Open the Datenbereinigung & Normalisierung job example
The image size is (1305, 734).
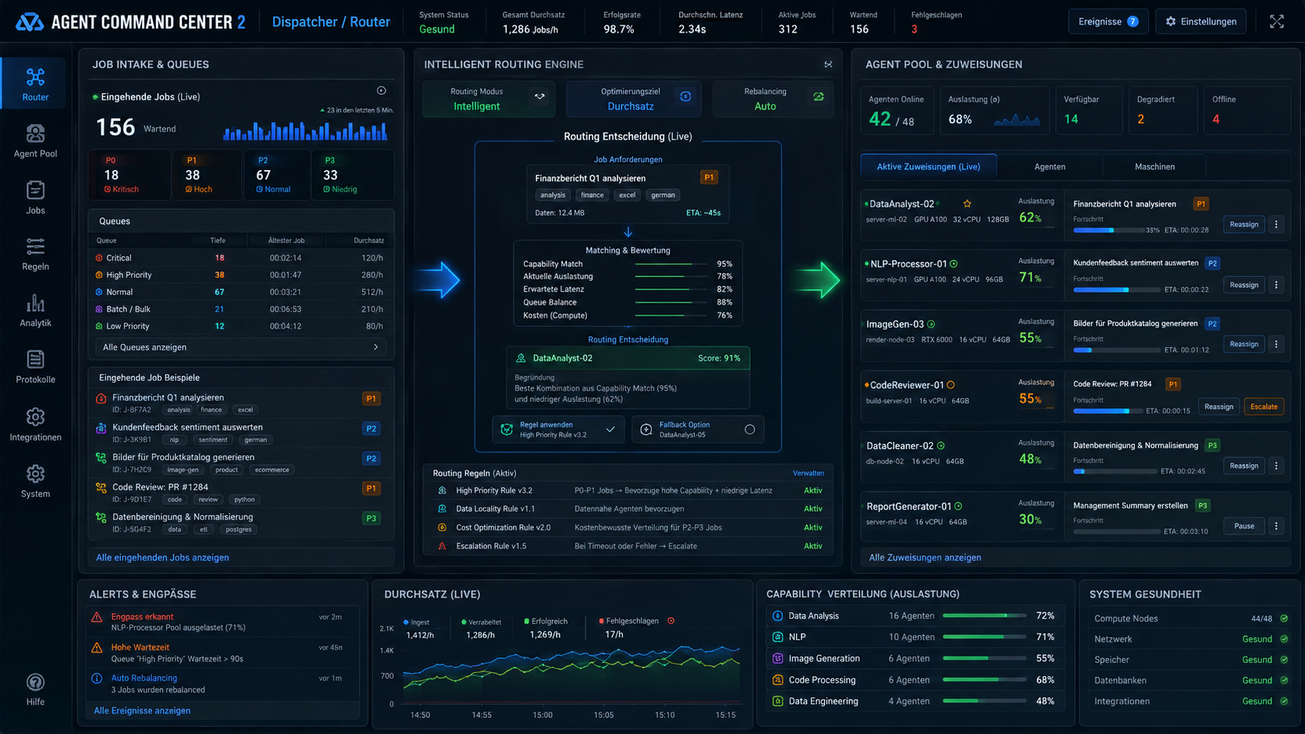tap(240, 523)
